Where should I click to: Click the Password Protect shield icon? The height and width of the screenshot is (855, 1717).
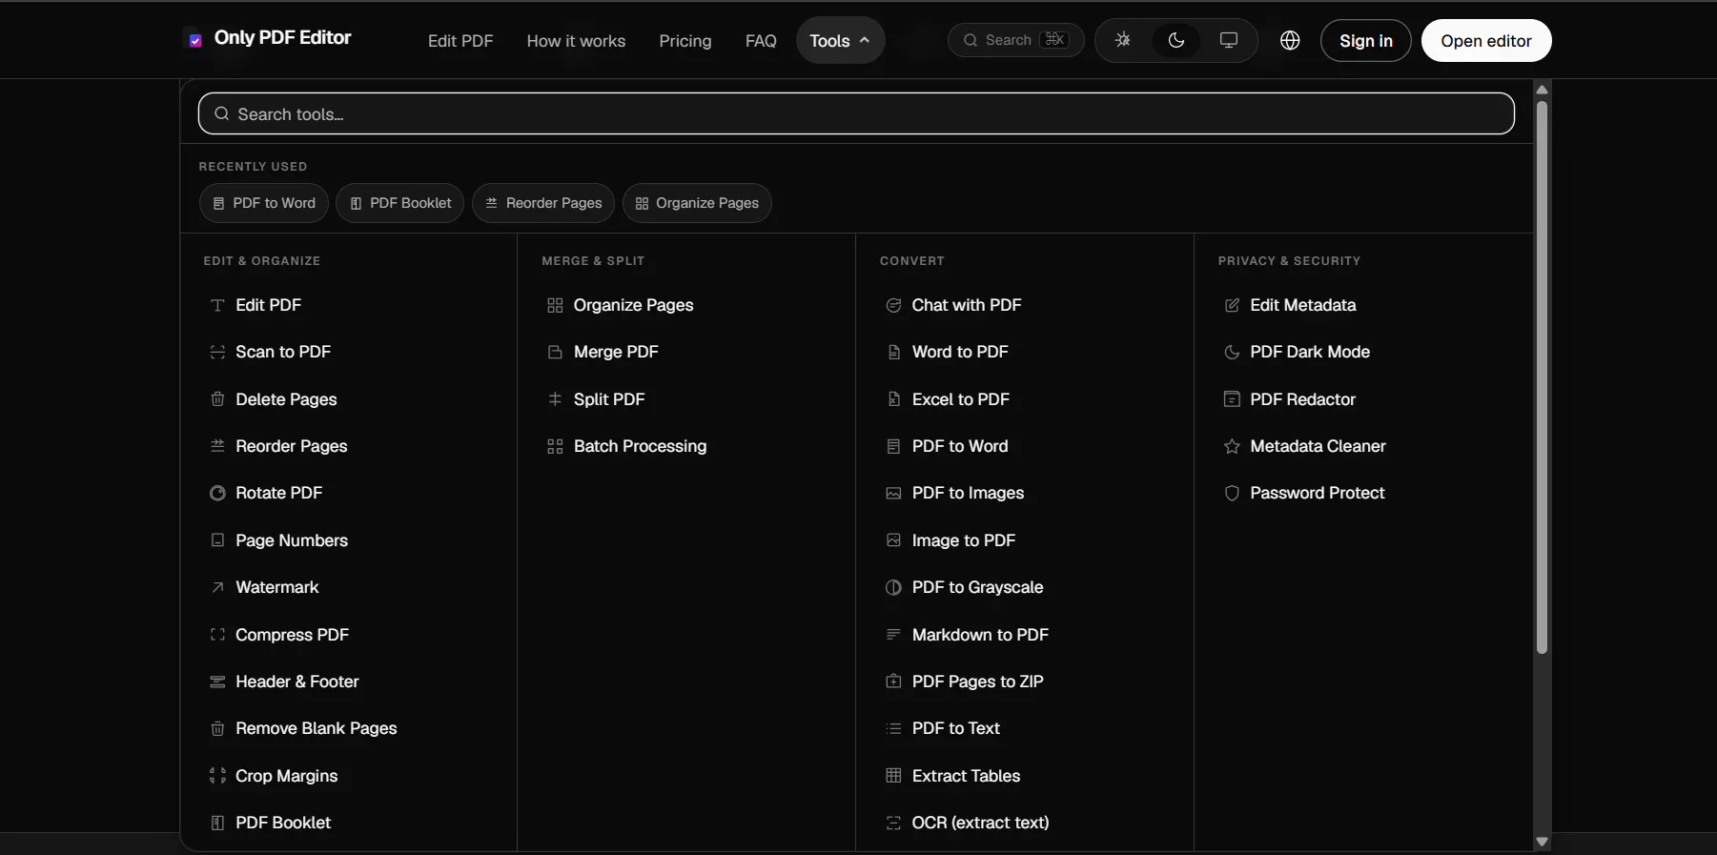pos(1232,493)
